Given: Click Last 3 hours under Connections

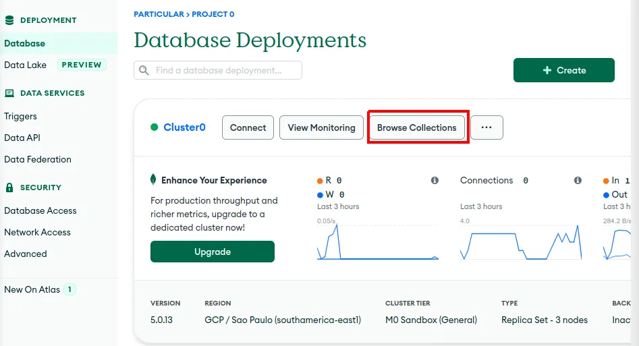Looking at the screenshot, I should pos(481,206).
